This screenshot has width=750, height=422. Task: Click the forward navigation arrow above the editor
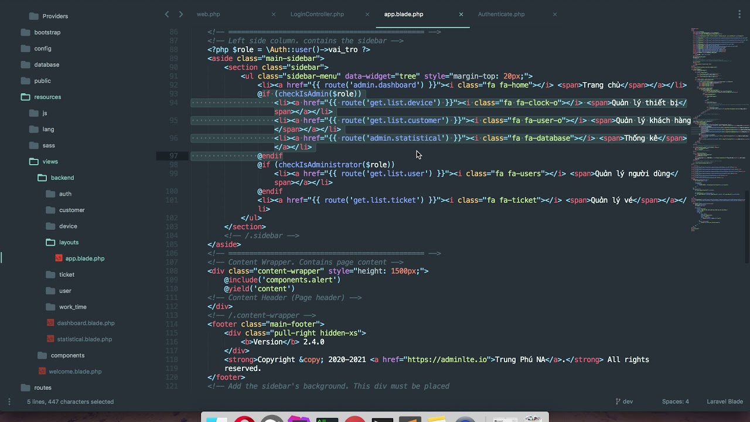point(180,14)
